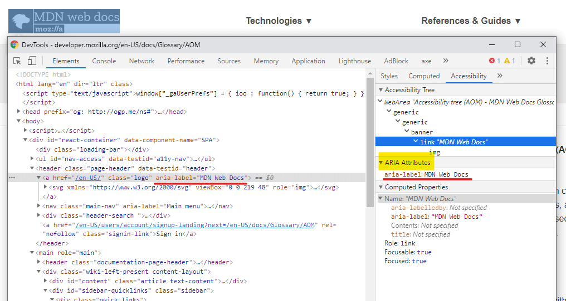Viewport: 566px width, 301px height.
Task: Select the img accessibility tree node
Action: pyautogui.click(x=434, y=152)
